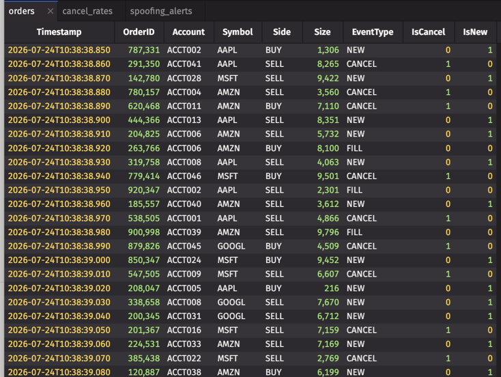This screenshot has width=501, height=377.
Task: Click OrderID 879,826 cell
Action: [x=139, y=247]
